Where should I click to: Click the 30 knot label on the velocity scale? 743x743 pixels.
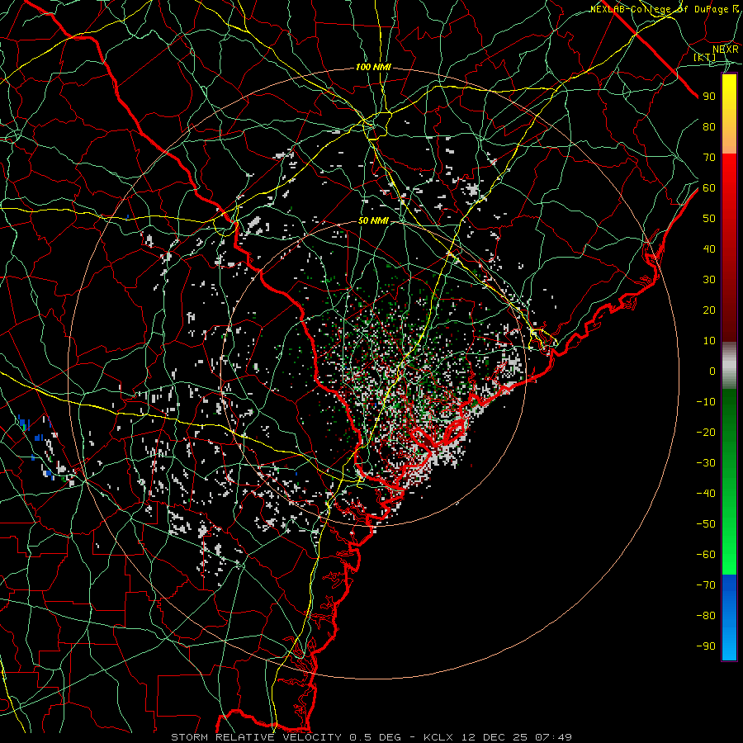coord(709,280)
